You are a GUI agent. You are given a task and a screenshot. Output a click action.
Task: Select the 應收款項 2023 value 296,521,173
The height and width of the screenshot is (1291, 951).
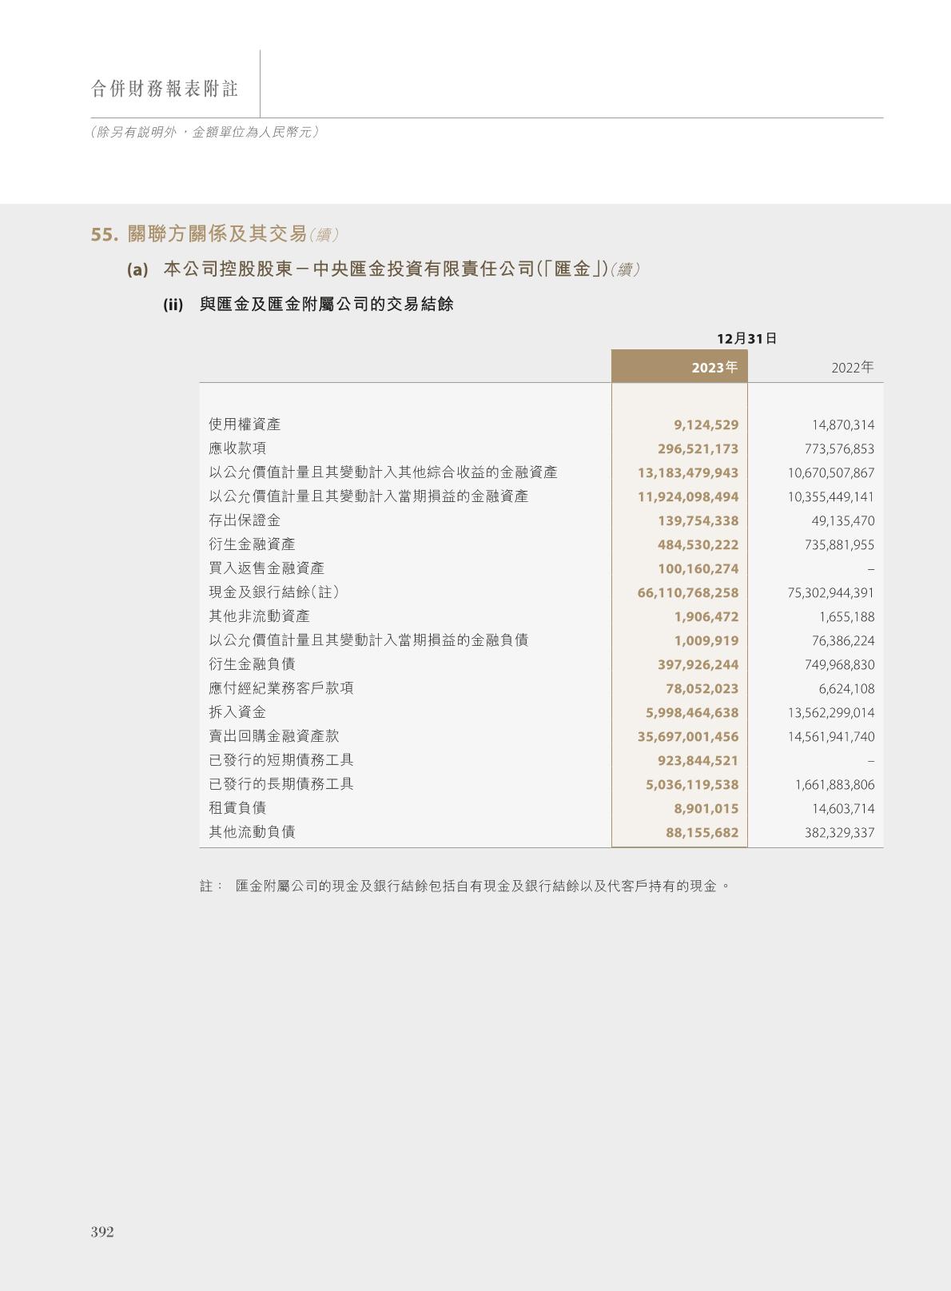(x=698, y=449)
